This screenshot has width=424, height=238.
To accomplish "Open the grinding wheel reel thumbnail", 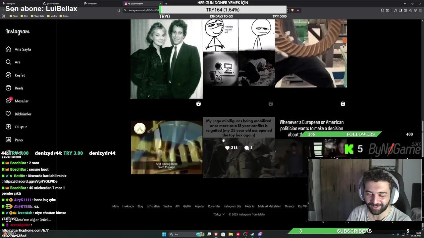I will 311,53.
